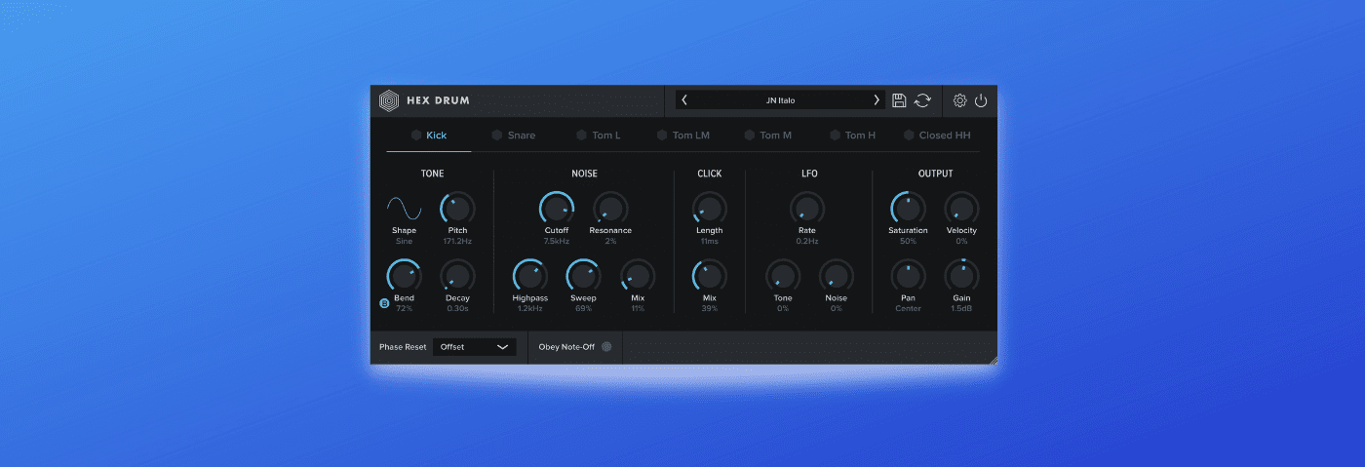Screen dimensions: 1365x467
Task: Click the Output Pan knob
Action: 908,276
